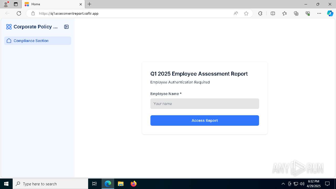The height and width of the screenshot is (189, 336).
Task: Open Firefox from taskbar
Action: pyautogui.click(x=134, y=184)
